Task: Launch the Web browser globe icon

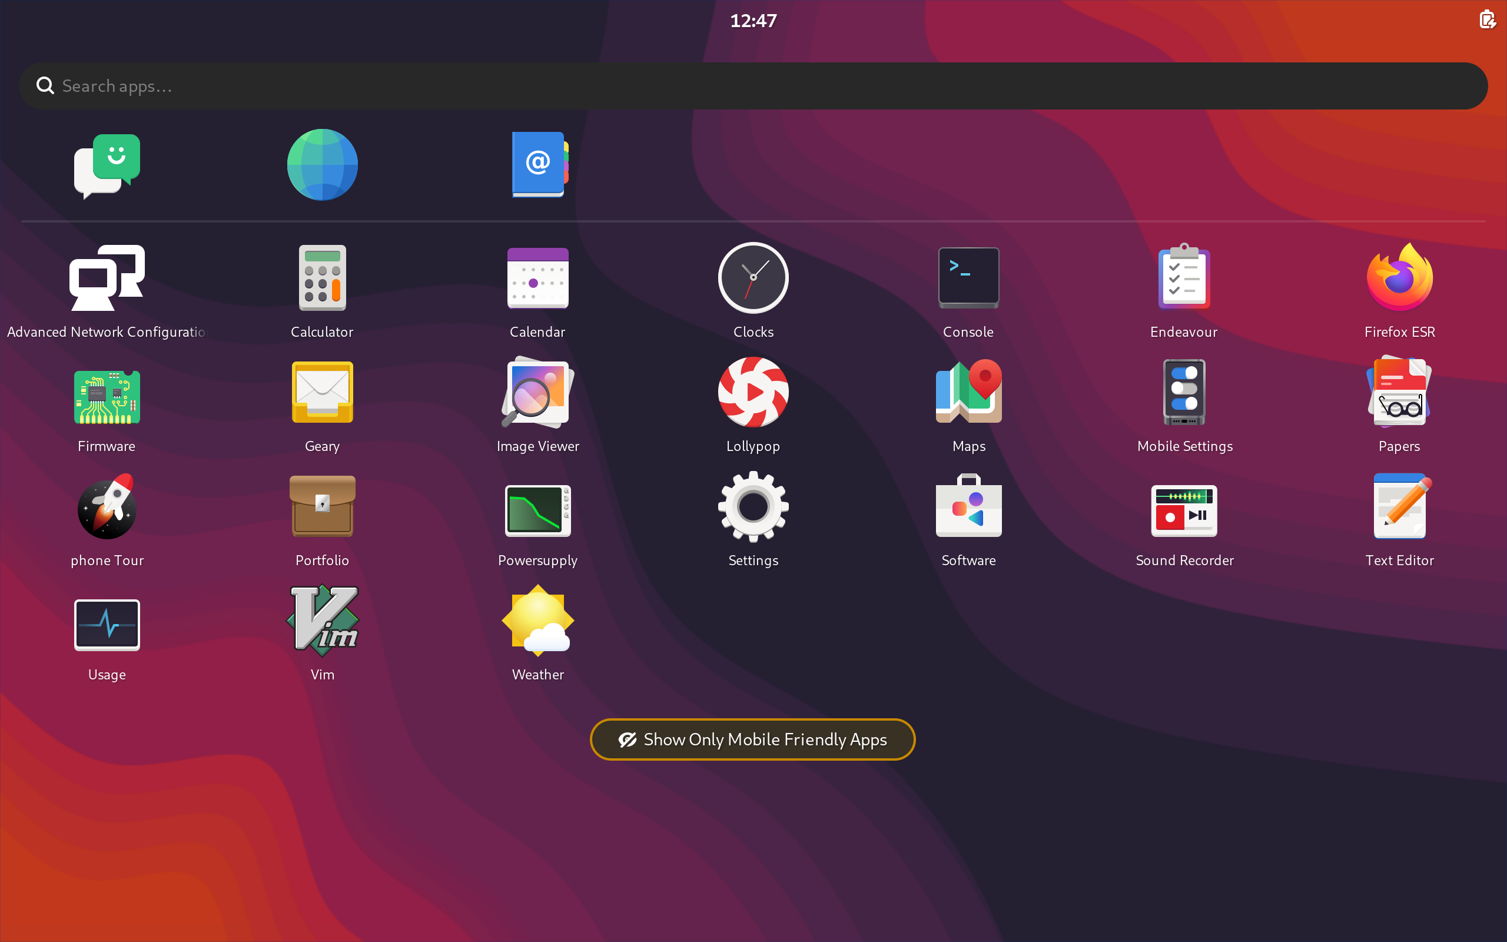Action: (323, 165)
